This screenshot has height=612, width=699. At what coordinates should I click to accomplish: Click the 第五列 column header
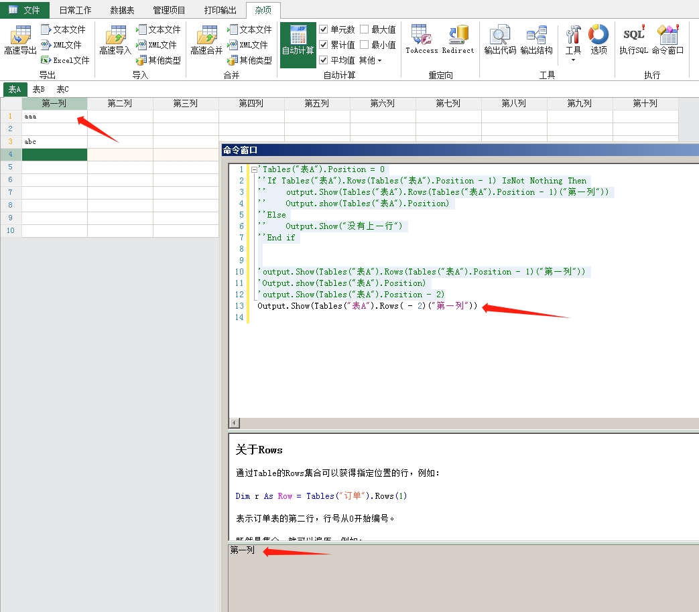(317, 103)
